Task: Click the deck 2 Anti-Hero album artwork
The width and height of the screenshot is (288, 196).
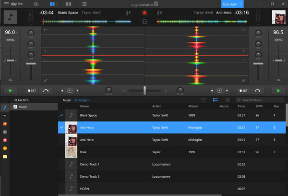Action: [278, 17]
